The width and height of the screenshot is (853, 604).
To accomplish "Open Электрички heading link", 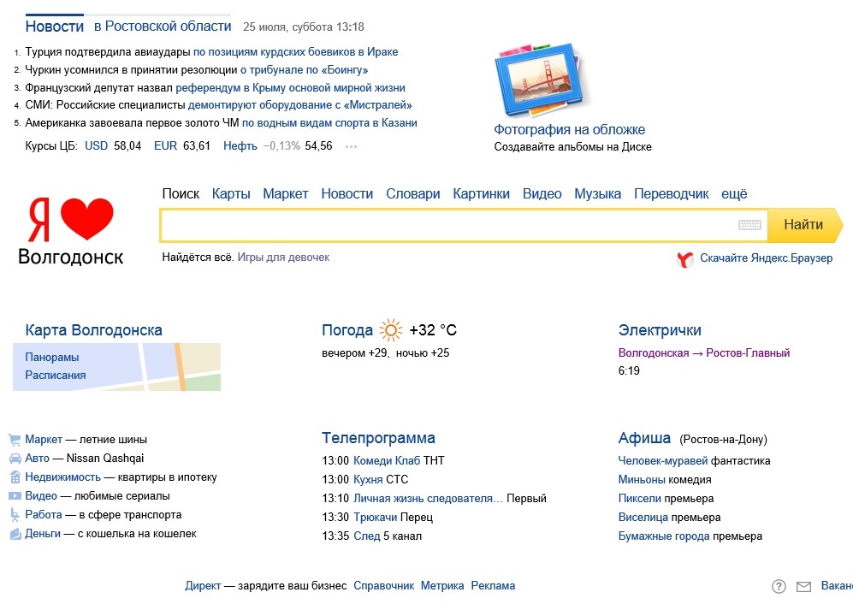I will tap(660, 330).
